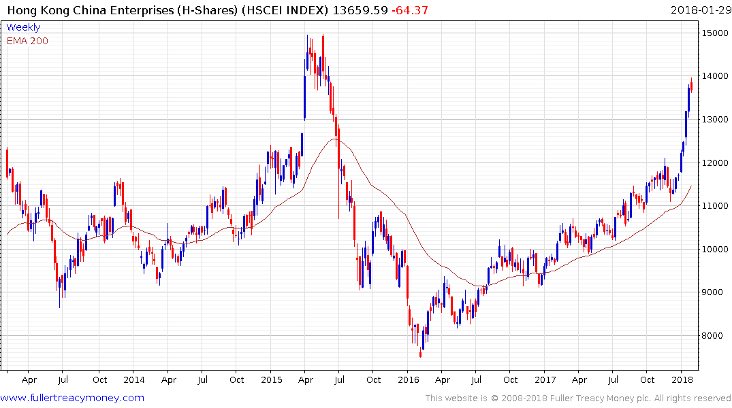The height and width of the screenshot is (408, 732).
Task: Click the 2017 time axis label
Action: (x=545, y=379)
